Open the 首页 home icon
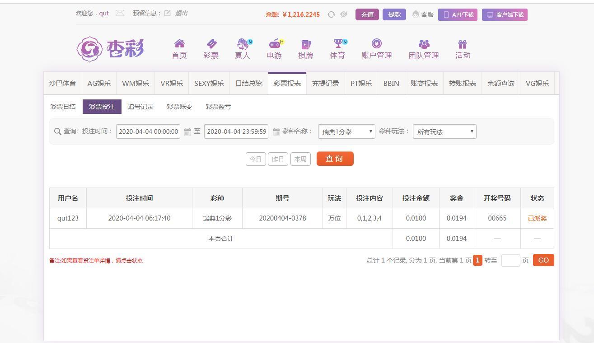Screen dimensions: 594x343 click(179, 44)
